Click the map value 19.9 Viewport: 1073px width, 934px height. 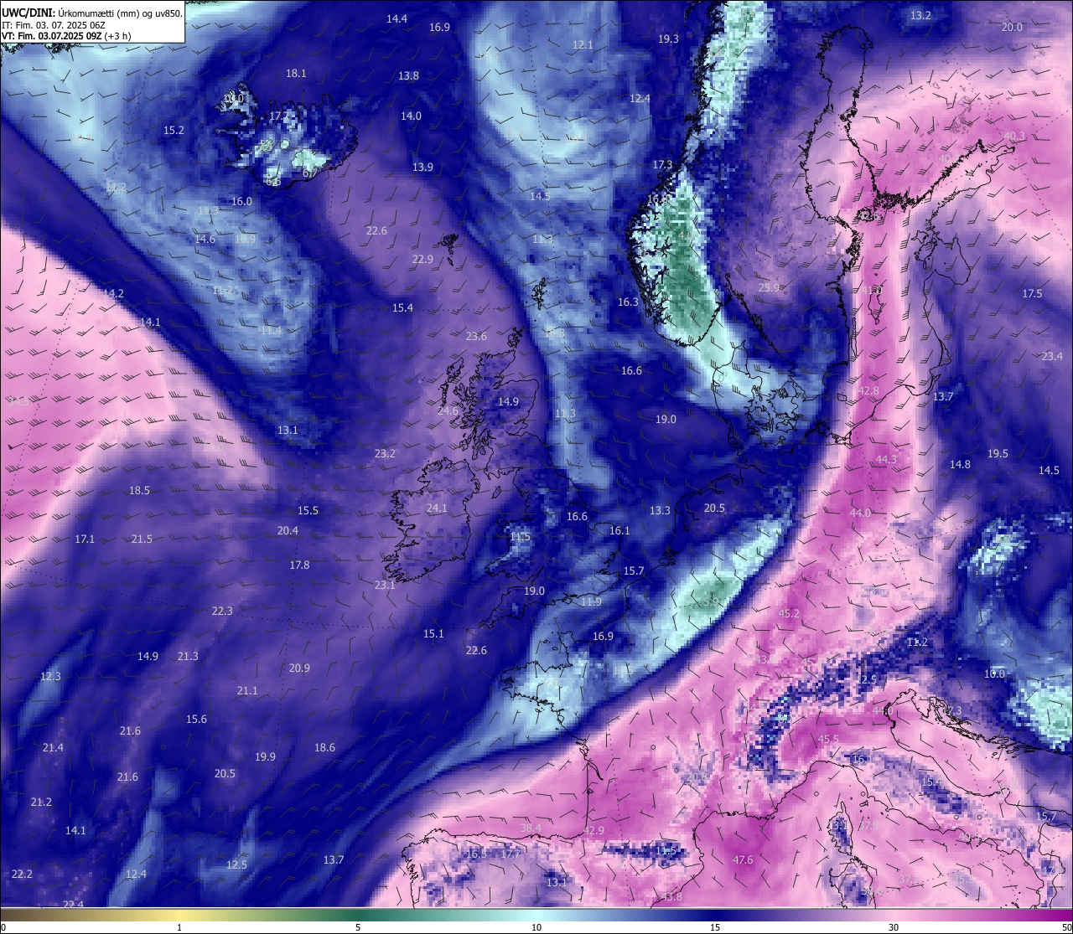click(265, 756)
